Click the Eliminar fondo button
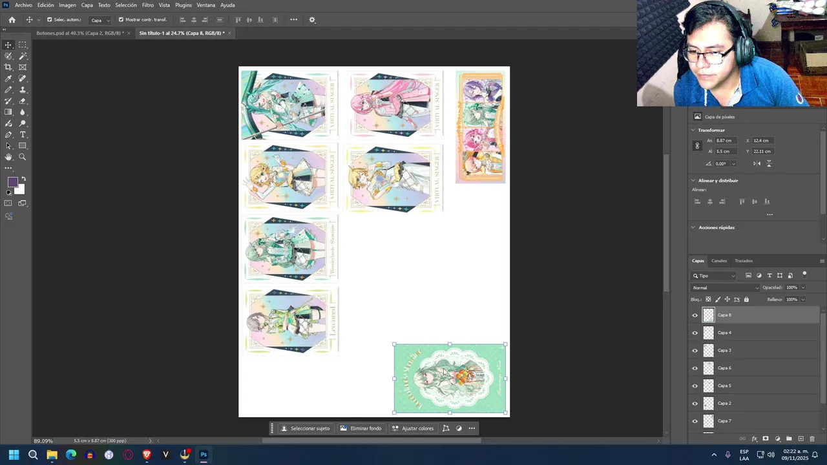This screenshot has width=827, height=465. [361, 428]
